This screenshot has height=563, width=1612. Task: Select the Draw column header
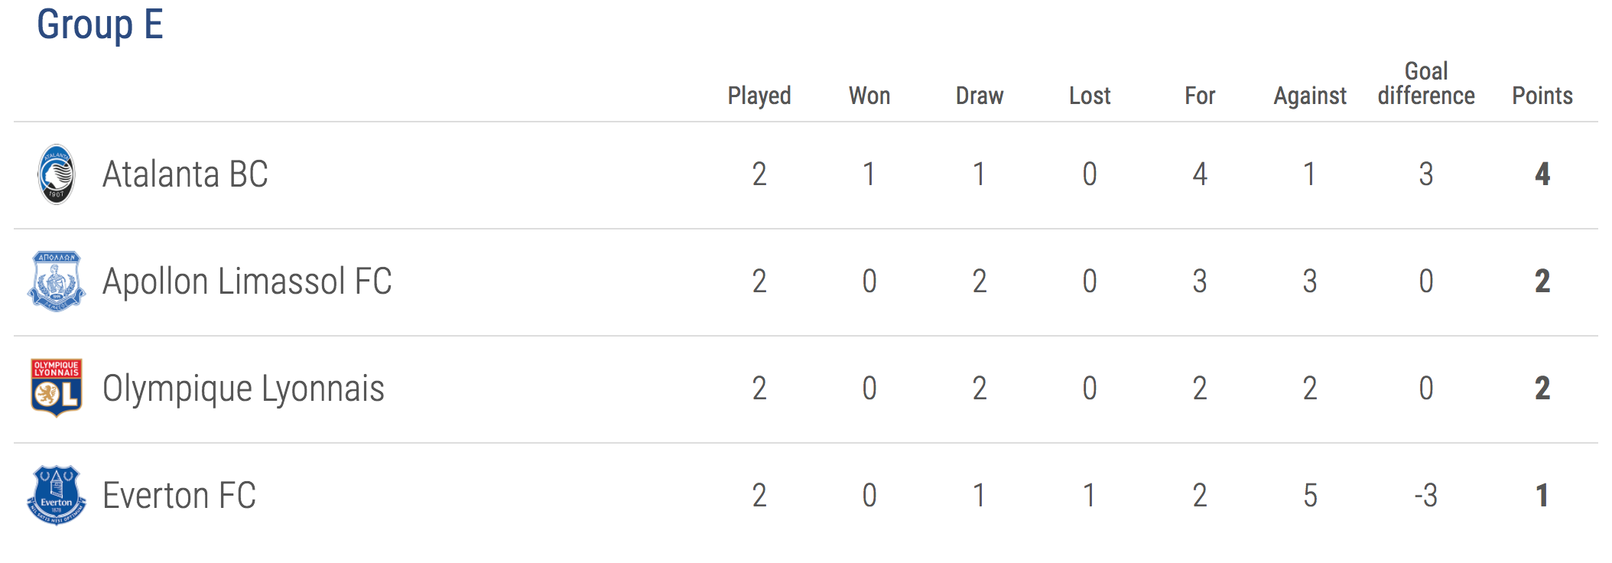980,96
